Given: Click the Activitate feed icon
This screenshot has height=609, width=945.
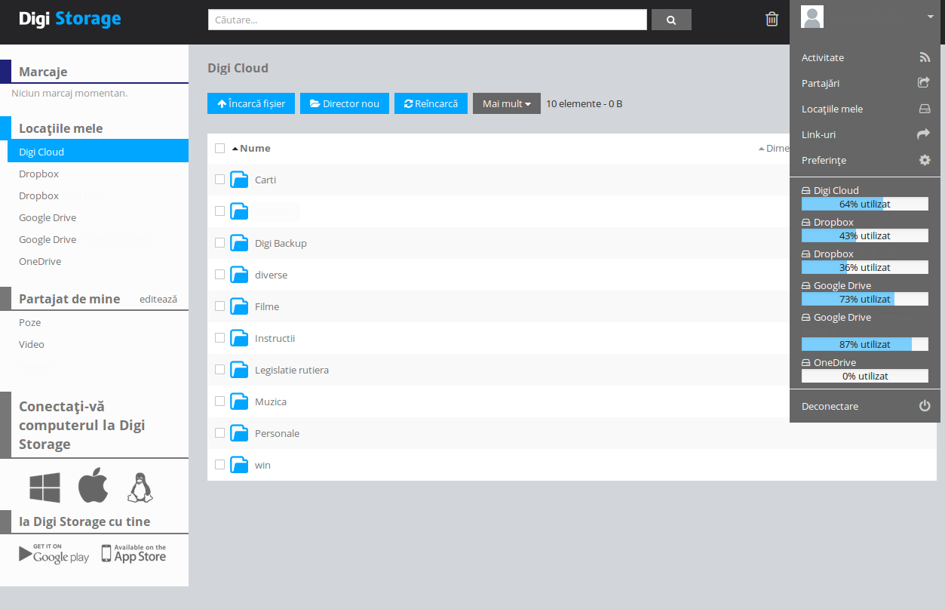Looking at the screenshot, I should (x=924, y=57).
